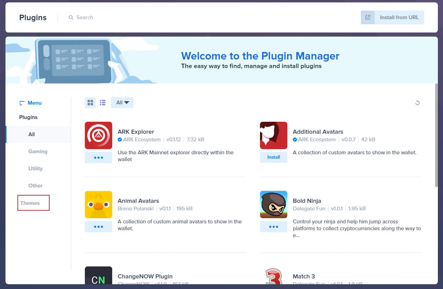This screenshot has width=443, height=289.
Task: Click the ARK Explorer description text
Action: (175, 156)
